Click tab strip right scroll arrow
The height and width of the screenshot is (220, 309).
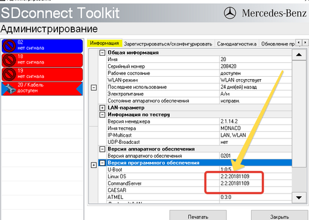pos(305,42)
